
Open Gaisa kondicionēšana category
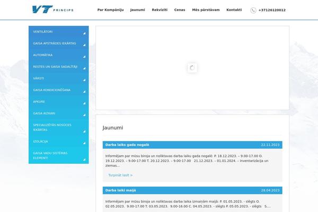52,90
